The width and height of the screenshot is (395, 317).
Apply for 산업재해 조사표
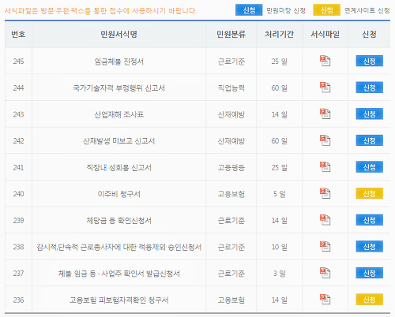pos(369,114)
